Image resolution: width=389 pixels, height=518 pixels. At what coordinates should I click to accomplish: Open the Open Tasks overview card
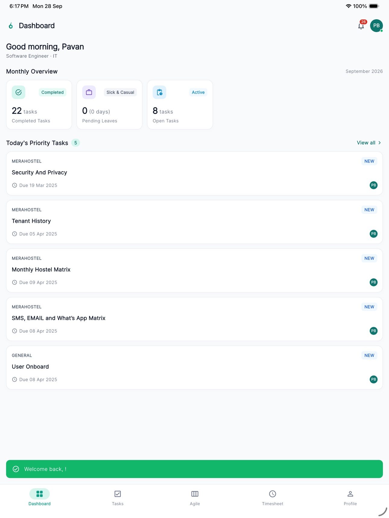180,105
